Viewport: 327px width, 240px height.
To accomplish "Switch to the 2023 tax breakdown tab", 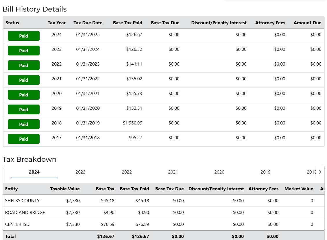I will point(80,172).
